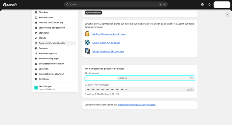
Task: Copy the Geheimer API-Schlüssel with clipboard icon
Action: point(192,90)
